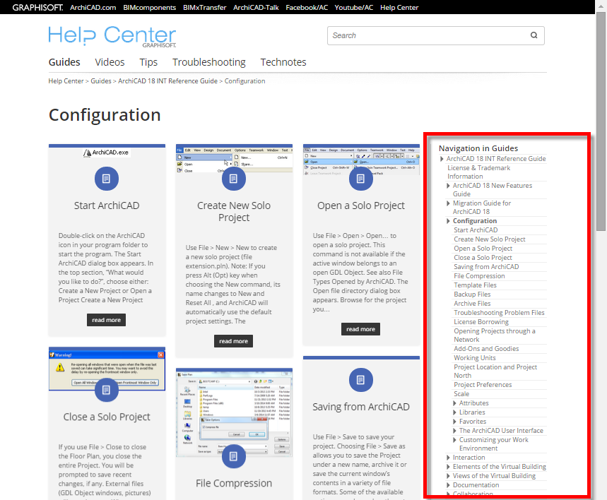Select License Borrowing in sidebar

[481, 322]
